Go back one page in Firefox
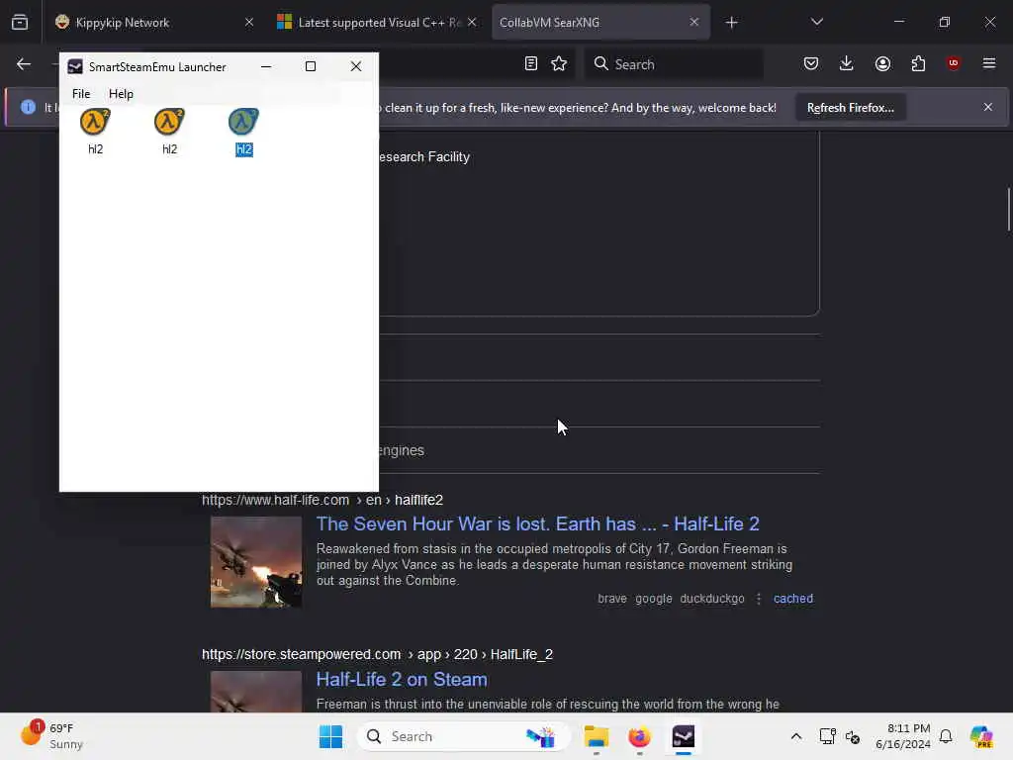Screen dimensions: 1013x760 click(24, 64)
